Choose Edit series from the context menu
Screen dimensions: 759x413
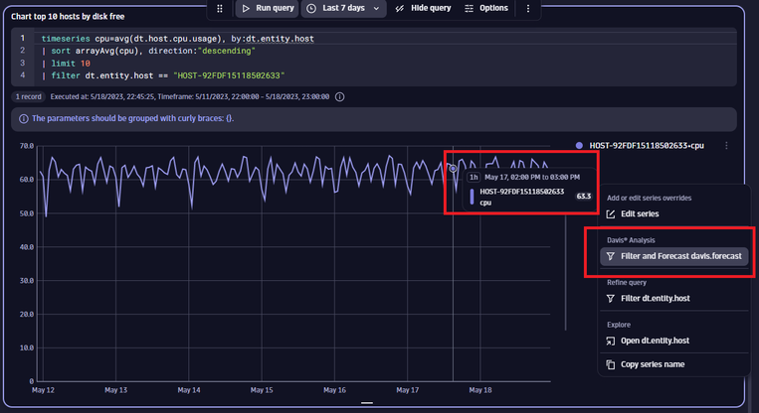(x=639, y=213)
